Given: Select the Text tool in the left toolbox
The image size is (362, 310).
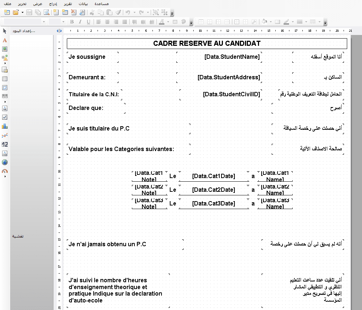Looking at the screenshot, I should pyautogui.click(x=5, y=40).
